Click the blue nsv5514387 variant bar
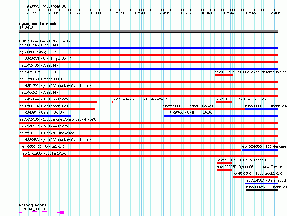This screenshot has height=216, width=287. tap(262, 183)
